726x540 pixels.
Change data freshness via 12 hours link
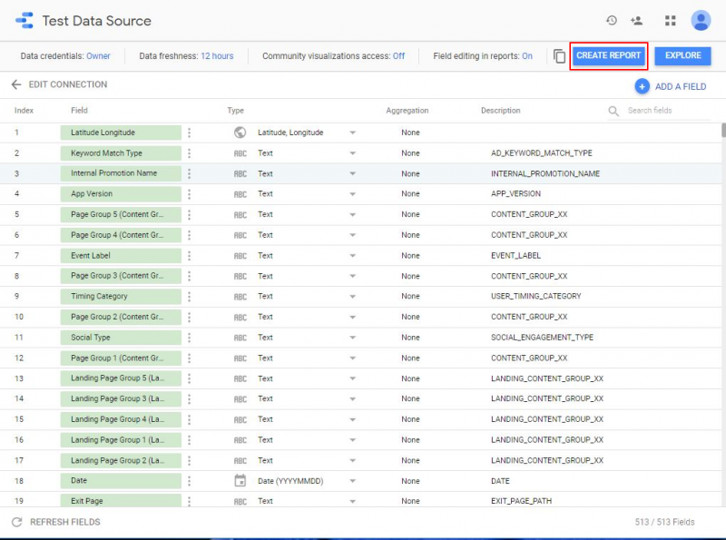(x=217, y=56)
